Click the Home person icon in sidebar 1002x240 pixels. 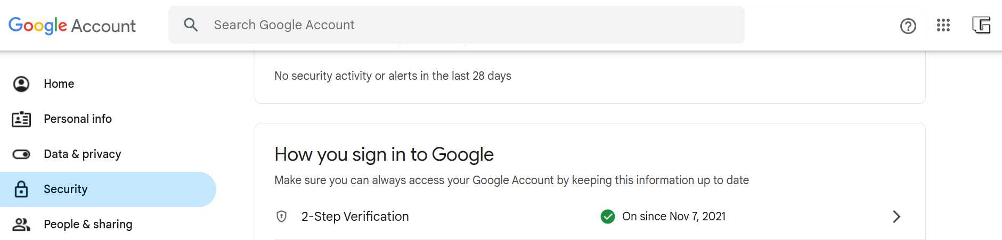21,84
